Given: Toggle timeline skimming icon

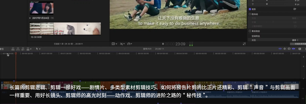Looking at the screenshot, I should pos(280,49).
